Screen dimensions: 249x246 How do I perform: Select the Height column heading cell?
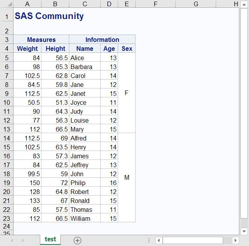[x=55, y=49]
